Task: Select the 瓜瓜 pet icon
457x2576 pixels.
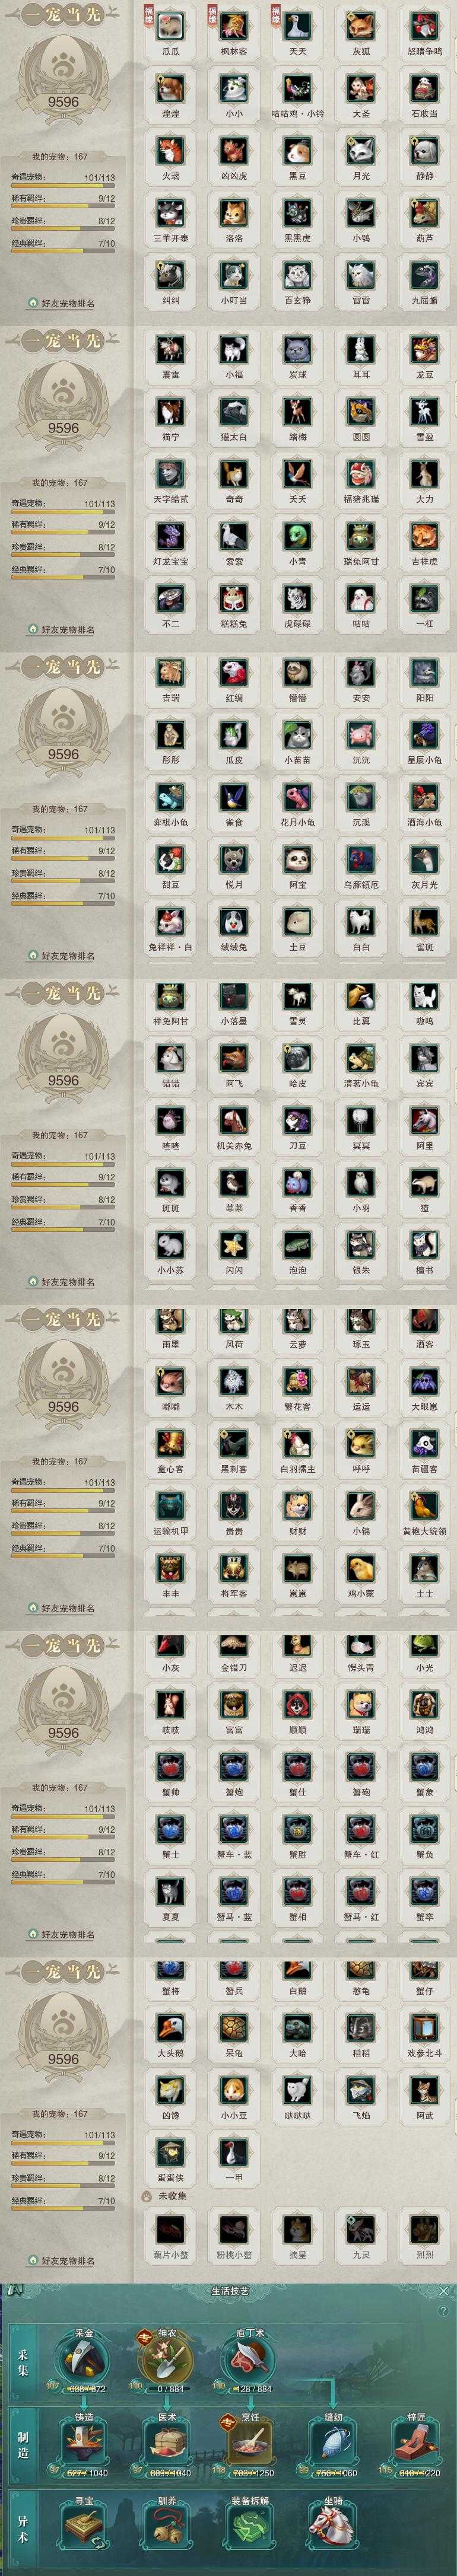Action: (x=171, y=23)
